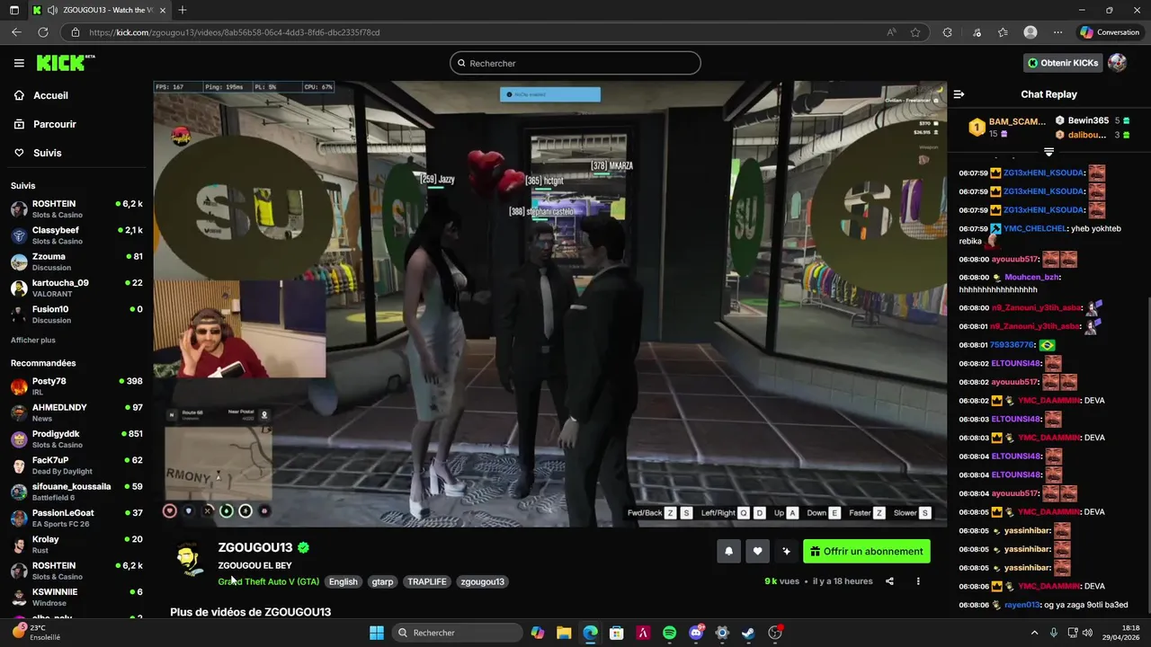This screenshot has width=1151, height=647.
Task: Open recommended channel Prodigyddk
Action: click(76, 439)
